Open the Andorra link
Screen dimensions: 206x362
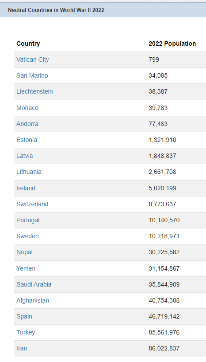(27, 124)
